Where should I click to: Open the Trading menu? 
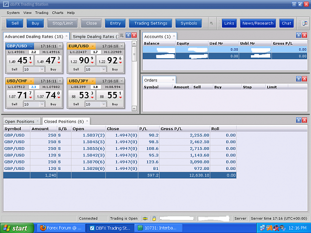(x=42, y=13)
